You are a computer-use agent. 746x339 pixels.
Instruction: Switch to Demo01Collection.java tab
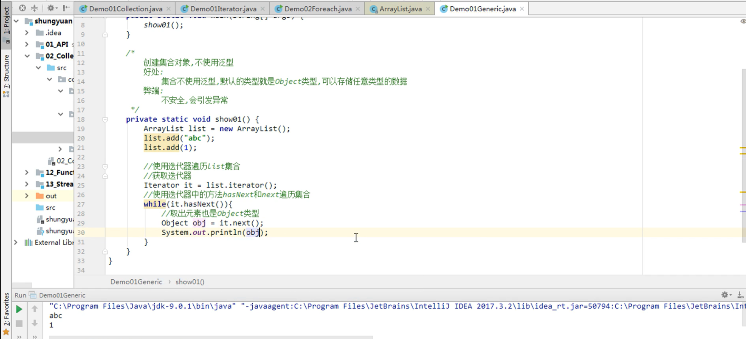[x=125, y=9]
